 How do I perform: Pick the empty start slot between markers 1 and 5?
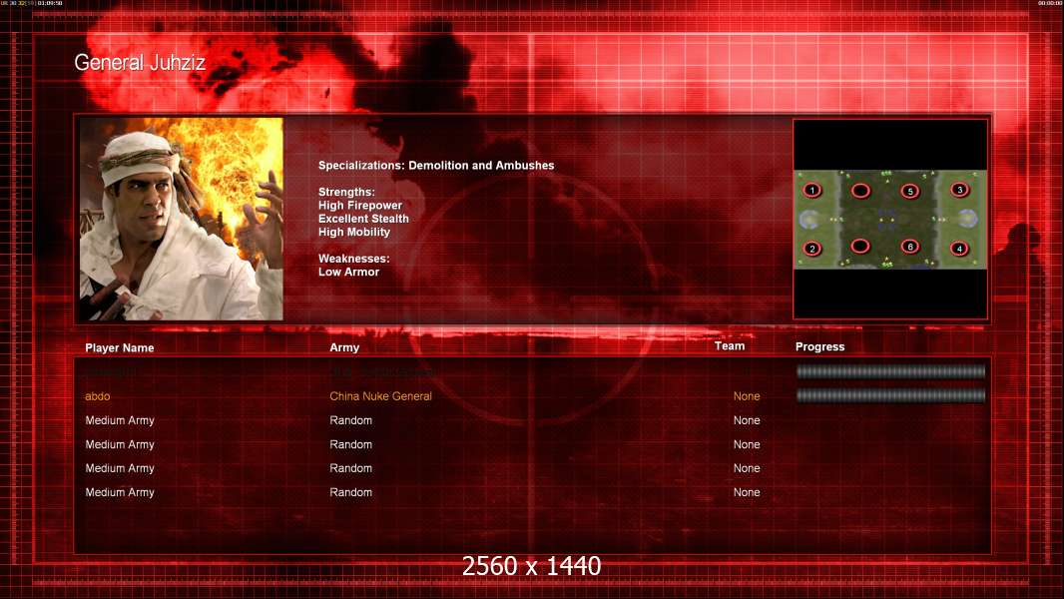860,191
